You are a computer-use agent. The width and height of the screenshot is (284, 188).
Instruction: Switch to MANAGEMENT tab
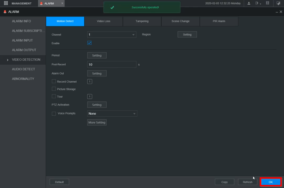(22, 3)
